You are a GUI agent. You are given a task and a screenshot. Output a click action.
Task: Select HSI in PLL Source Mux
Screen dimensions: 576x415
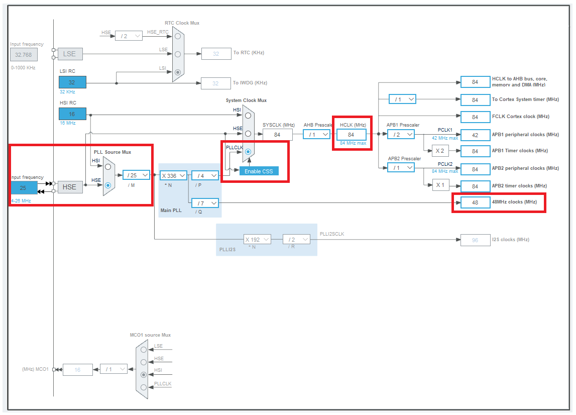pos(108,167)
